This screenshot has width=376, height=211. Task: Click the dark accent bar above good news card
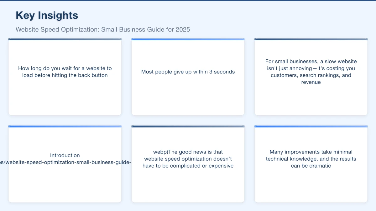188,126
